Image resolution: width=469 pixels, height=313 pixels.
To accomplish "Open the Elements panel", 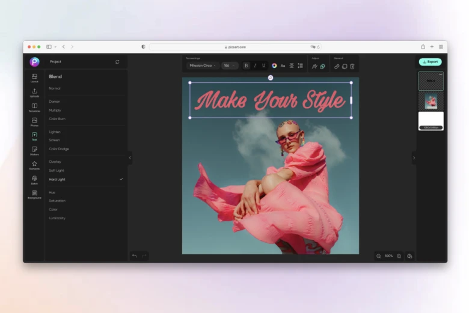I will (x=34, y=165).
